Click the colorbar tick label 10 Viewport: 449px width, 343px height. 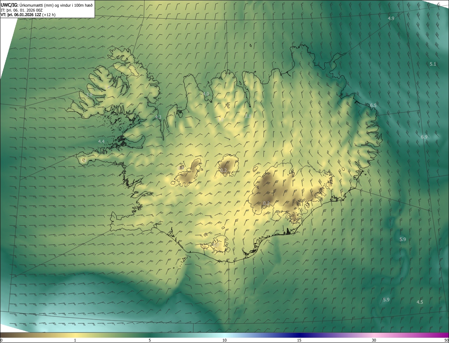pyautogui.click(x=224, y=341)
